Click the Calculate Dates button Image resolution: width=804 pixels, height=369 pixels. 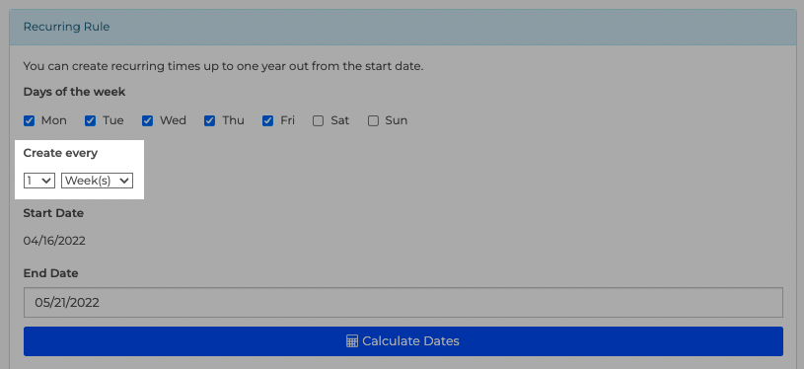[x=403, y=341]
